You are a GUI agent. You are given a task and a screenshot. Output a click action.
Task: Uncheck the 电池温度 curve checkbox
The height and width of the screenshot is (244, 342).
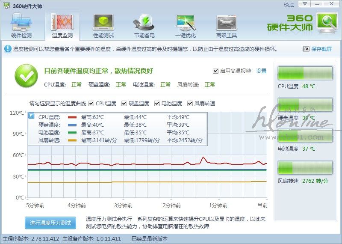pyautogui.click(x=157, y=104)
